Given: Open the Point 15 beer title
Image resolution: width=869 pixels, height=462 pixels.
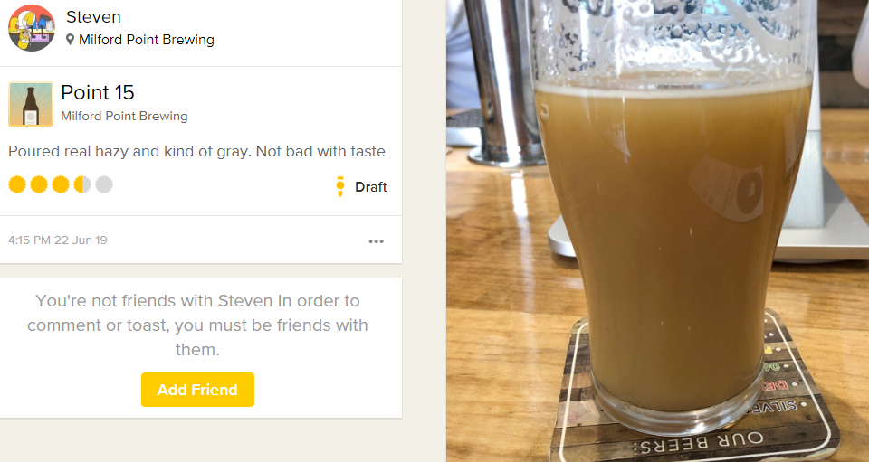Looking at the screenshot, I should click(98, 92).
